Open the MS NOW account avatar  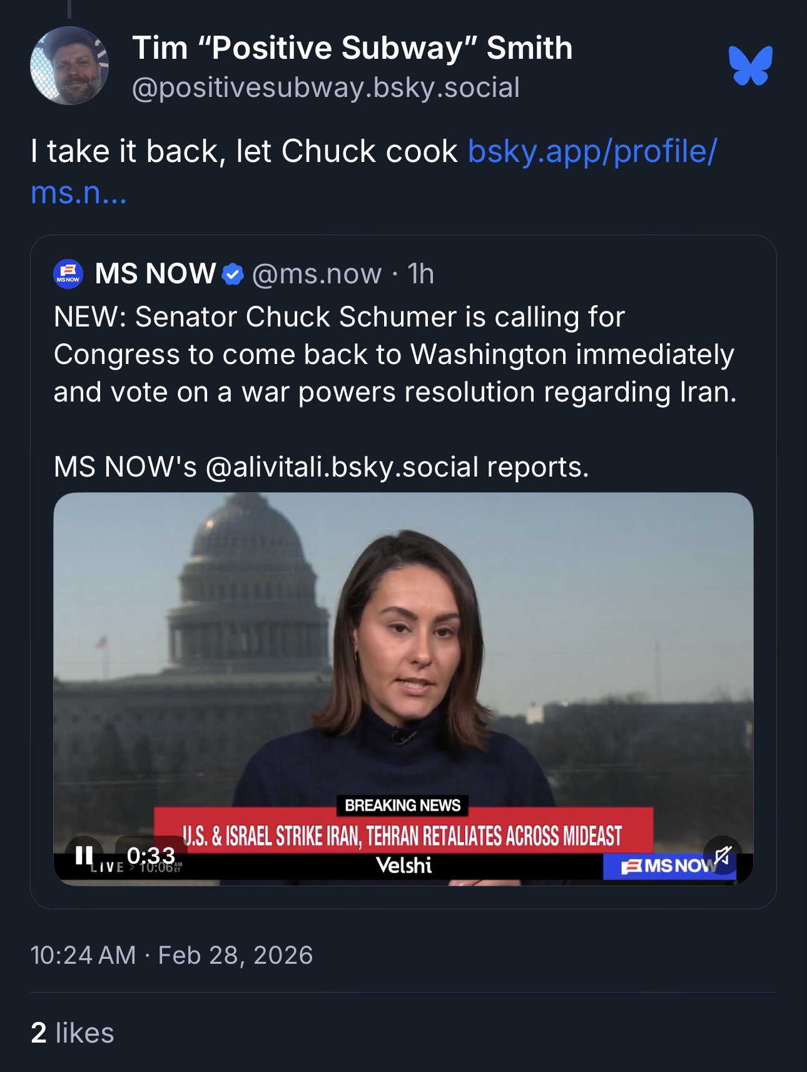(68, 274)
